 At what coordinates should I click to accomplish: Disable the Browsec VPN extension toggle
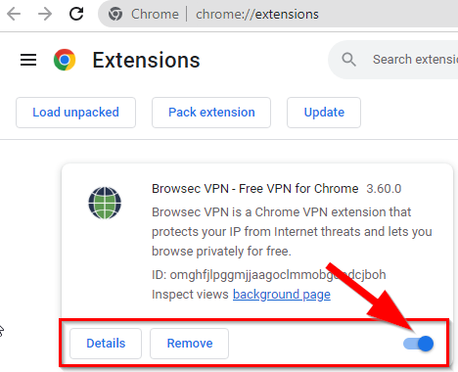point(419,344)
